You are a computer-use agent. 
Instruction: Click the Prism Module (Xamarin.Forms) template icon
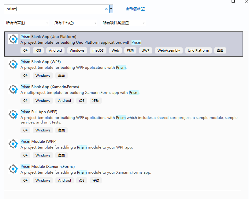(x=13, y=169)
